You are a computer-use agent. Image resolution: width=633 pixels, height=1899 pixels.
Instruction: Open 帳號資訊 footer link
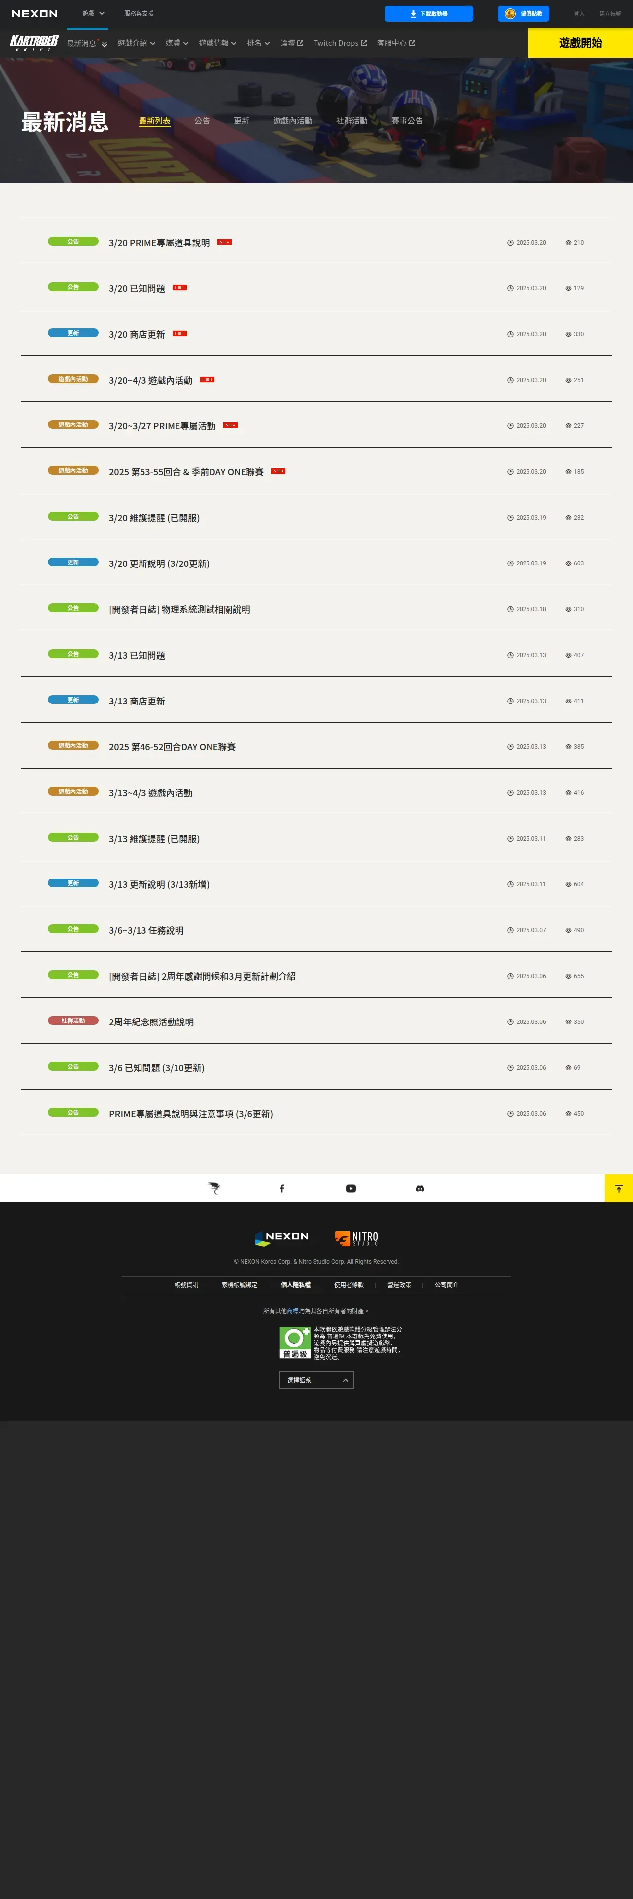pyautogui.click(x=186, y=1285)
